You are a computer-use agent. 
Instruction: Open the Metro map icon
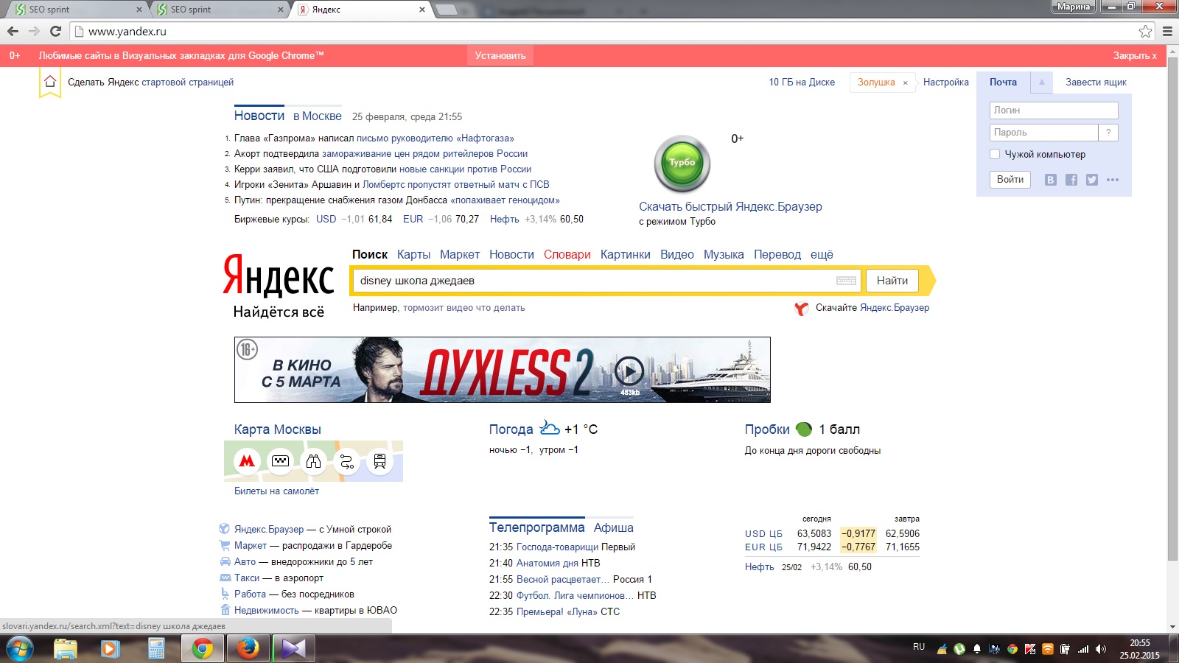click(x=247, y=461)
